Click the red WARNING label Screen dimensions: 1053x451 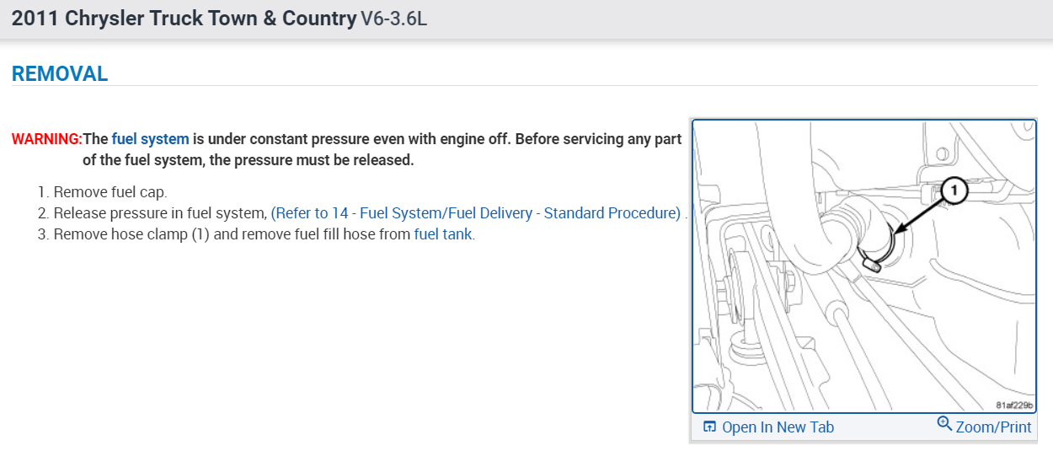pyautogui.click(x=46, y=139)
